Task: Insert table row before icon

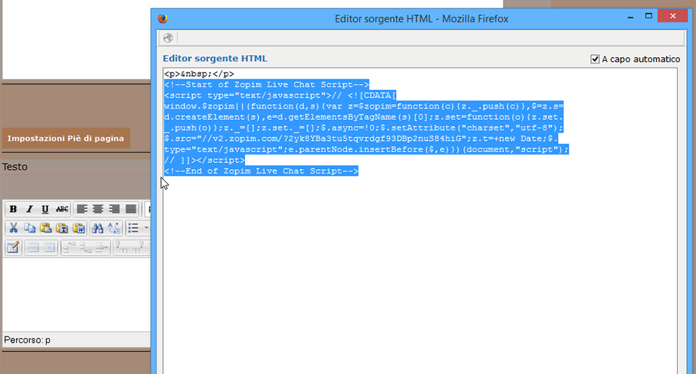Action: click(69, 247)
